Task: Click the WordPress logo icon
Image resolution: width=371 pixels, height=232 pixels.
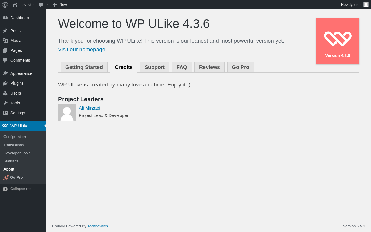Action: [5, 5]
